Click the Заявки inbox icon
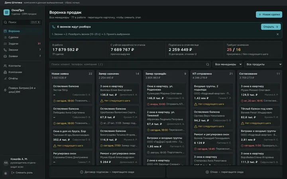This screenshot has height=179, width=287. 5,56
